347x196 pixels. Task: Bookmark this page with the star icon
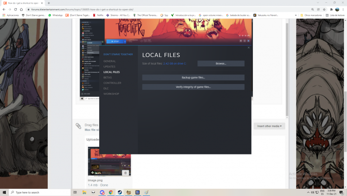pyautogui.click(x=324, y=9)
